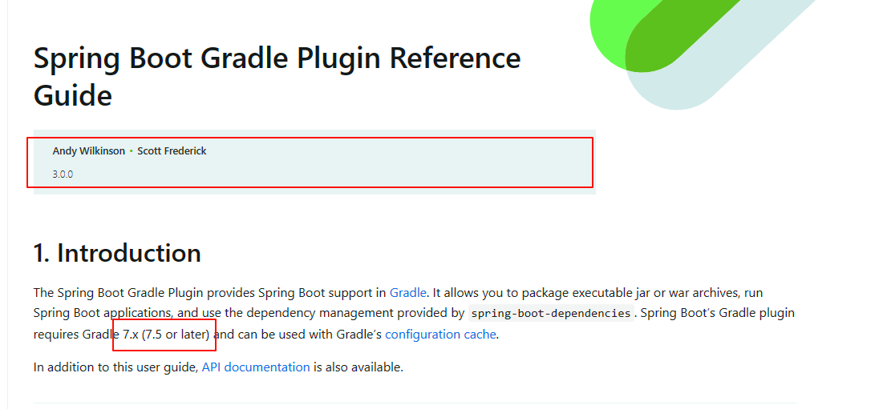Open the "Gradle" hyperlink in the introduction
Viewport: 887px width, 409px height.
(x=408, y=293)
